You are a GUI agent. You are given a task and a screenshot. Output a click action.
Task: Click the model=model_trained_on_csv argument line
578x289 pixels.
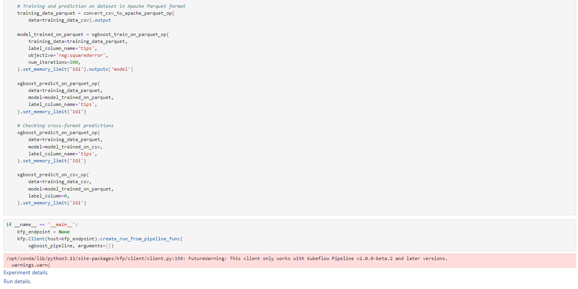[65, 146]
